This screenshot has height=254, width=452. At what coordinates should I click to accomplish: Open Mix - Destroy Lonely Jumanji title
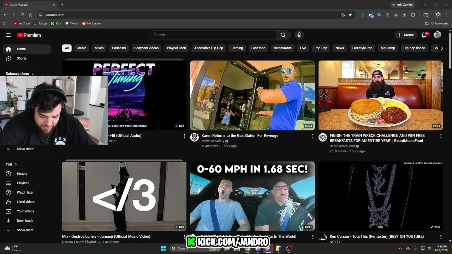(106, 236)
